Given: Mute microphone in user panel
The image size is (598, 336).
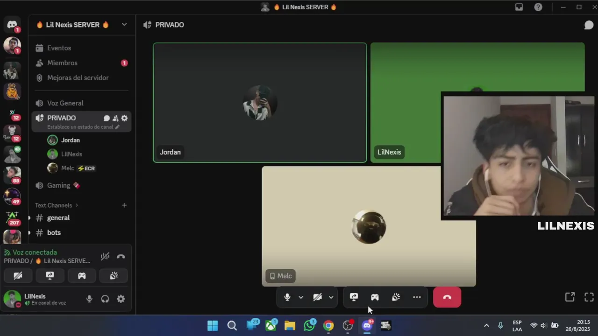Looking at the screenshot, I should [x=89, y=299].
